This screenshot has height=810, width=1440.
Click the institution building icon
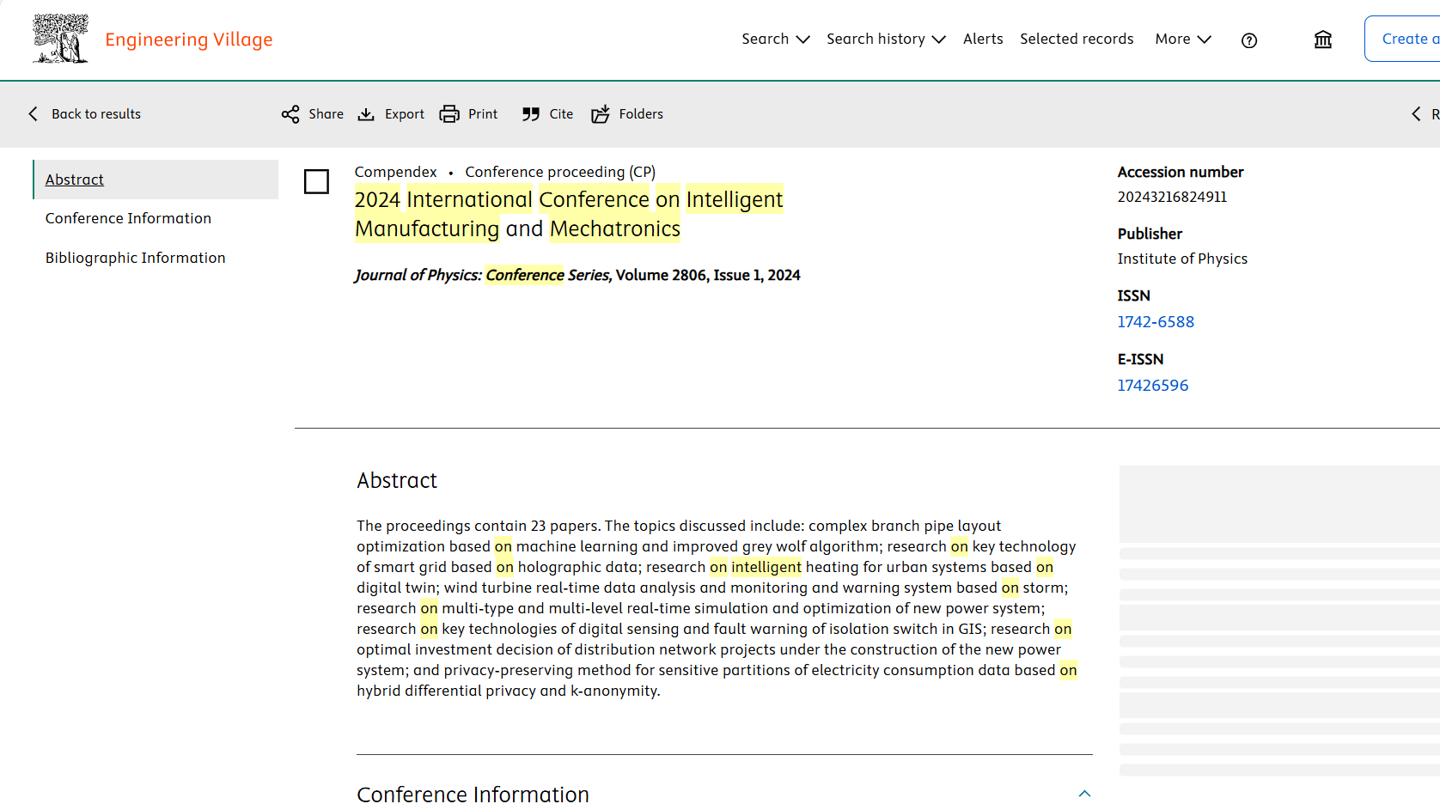coord(1322,40)
